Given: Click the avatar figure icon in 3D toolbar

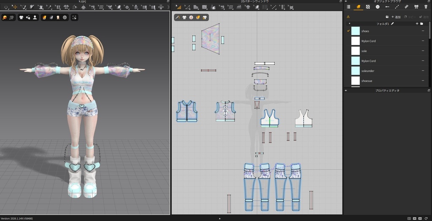Looking at the screenshot, I should coord(84,7).
